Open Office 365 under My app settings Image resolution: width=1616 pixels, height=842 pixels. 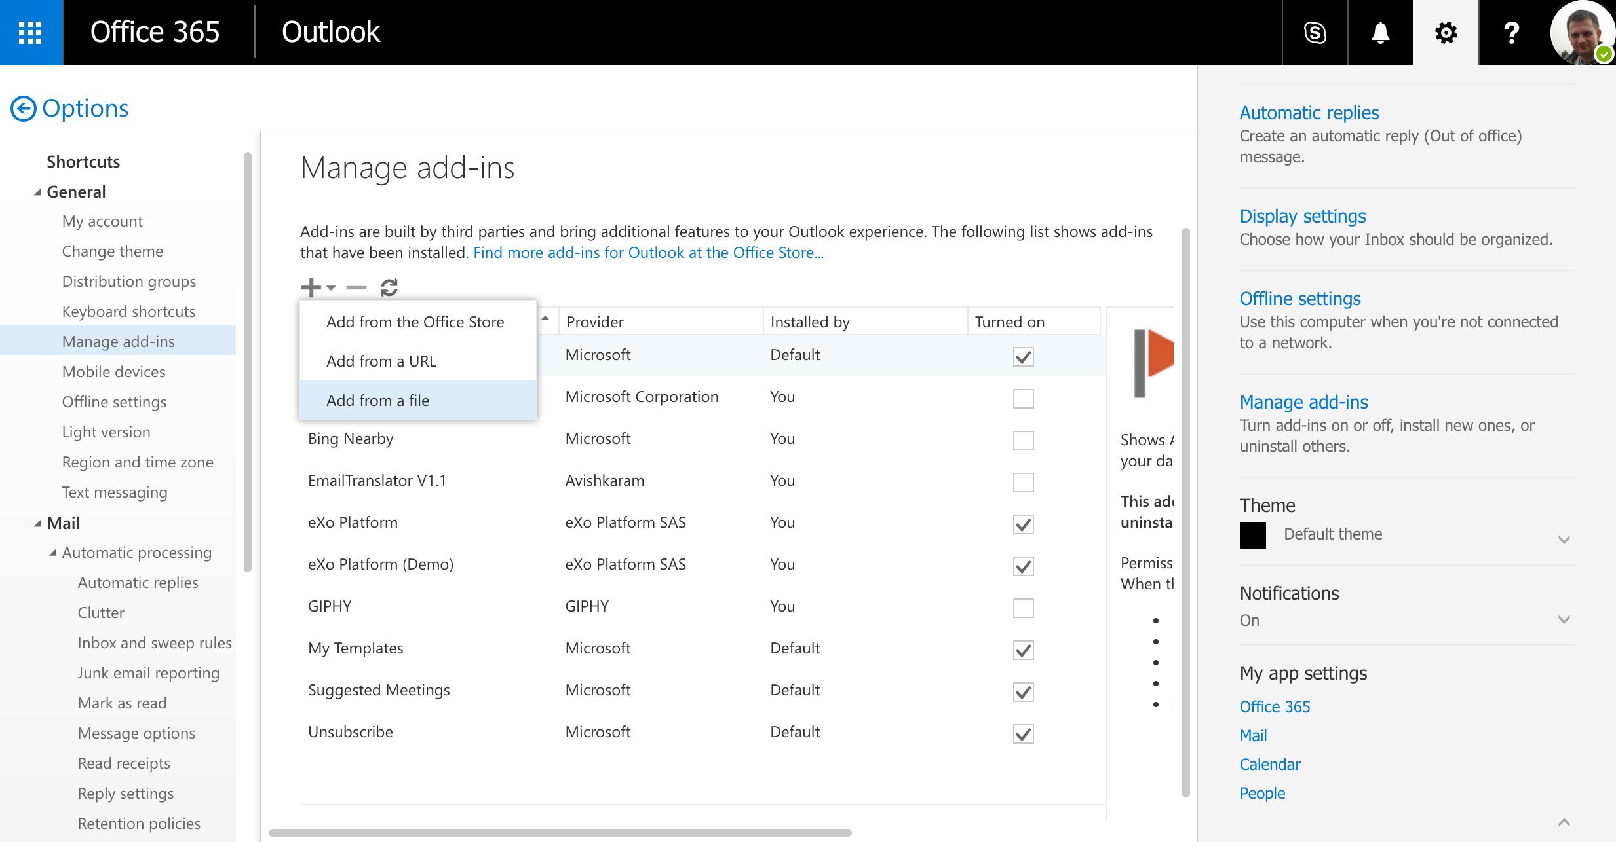coord(1275,707)
